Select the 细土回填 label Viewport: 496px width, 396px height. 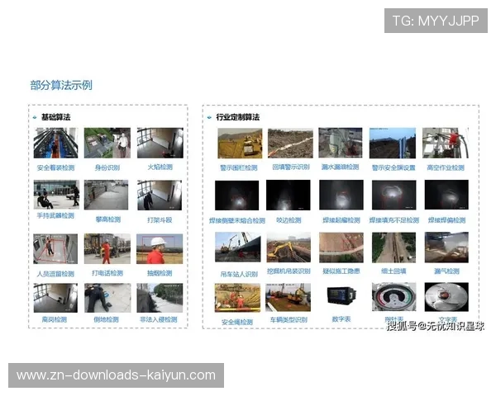pyautogui.click(x=393, y=271)
